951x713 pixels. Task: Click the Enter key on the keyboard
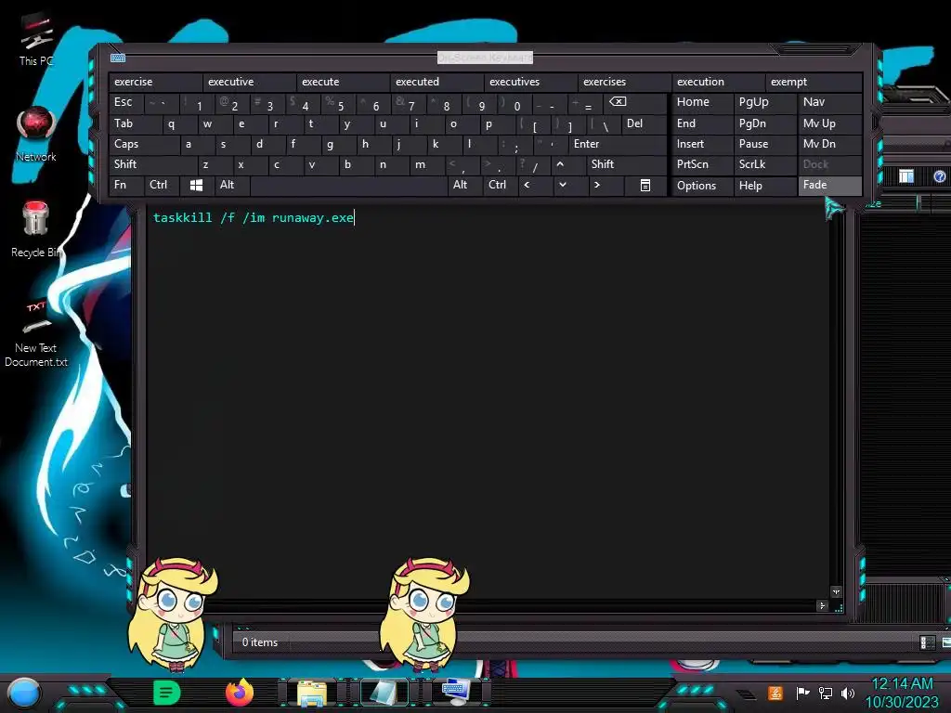tap(618, 144)
